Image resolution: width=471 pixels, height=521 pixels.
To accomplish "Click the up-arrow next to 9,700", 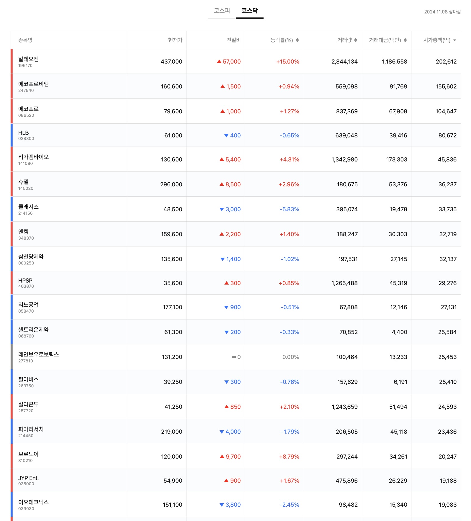I will 222,456.
